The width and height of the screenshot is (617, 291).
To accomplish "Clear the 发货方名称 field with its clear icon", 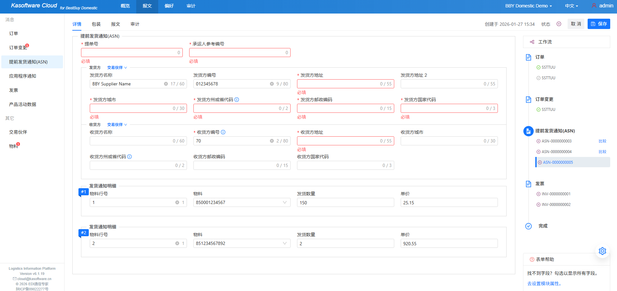I will pyautogui.click(x=166, y=84).
